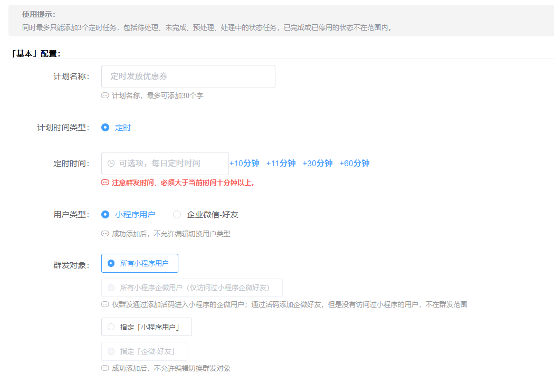Click the red warning bubble icon about 群发时间

point(105,183)
